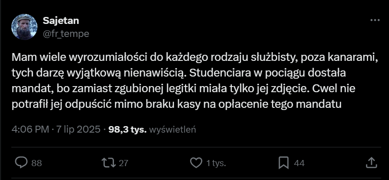
Task: Open the three-dot more options menu
Action: [x=375, y=20]
